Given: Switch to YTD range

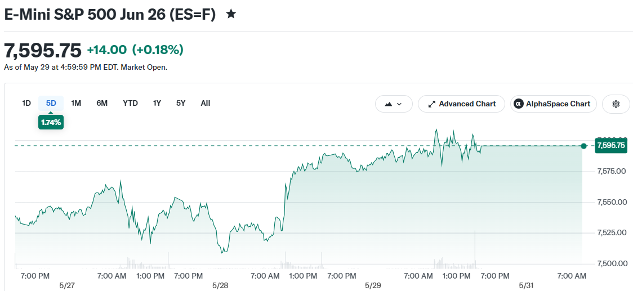Looking at the screenshot, I should [131, 104].
